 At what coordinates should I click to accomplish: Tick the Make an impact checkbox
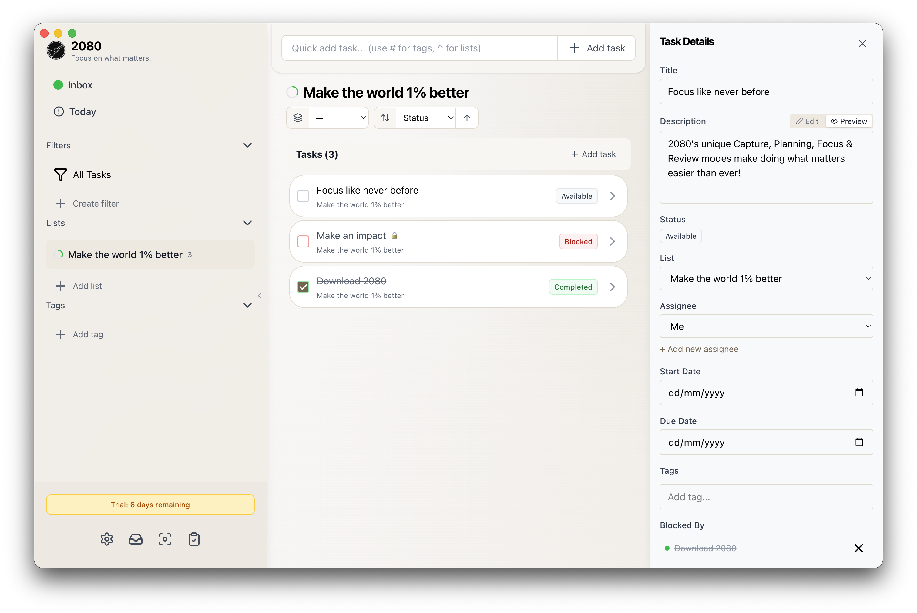[x=303, y=241]
